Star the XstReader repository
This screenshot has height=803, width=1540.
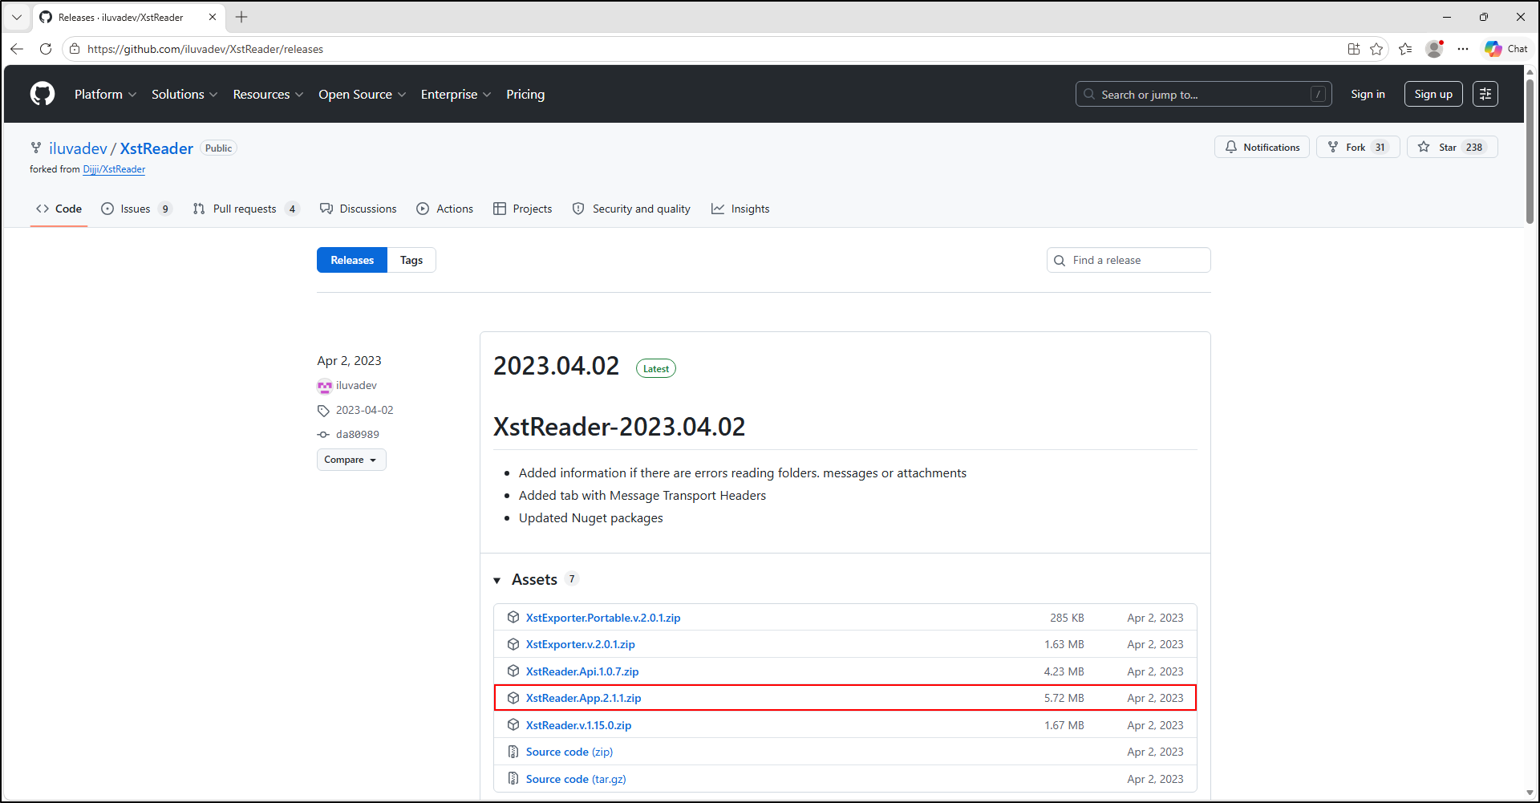click(1452, 147)
